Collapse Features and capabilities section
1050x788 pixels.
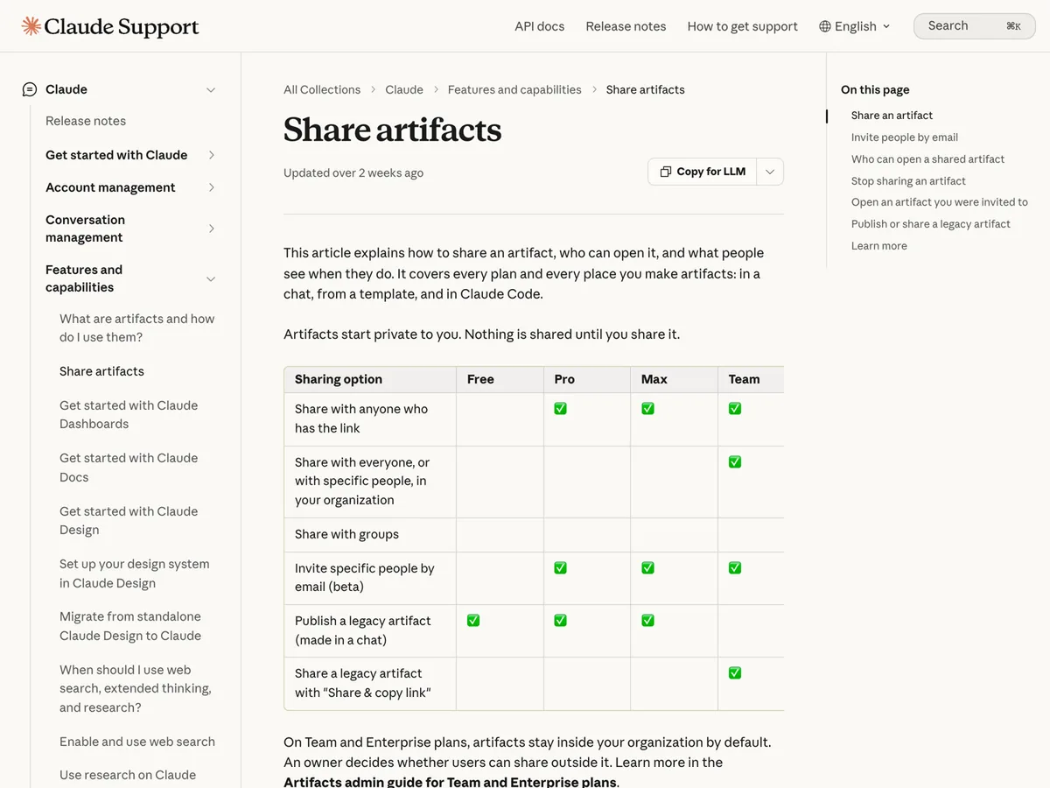[211, 278]
